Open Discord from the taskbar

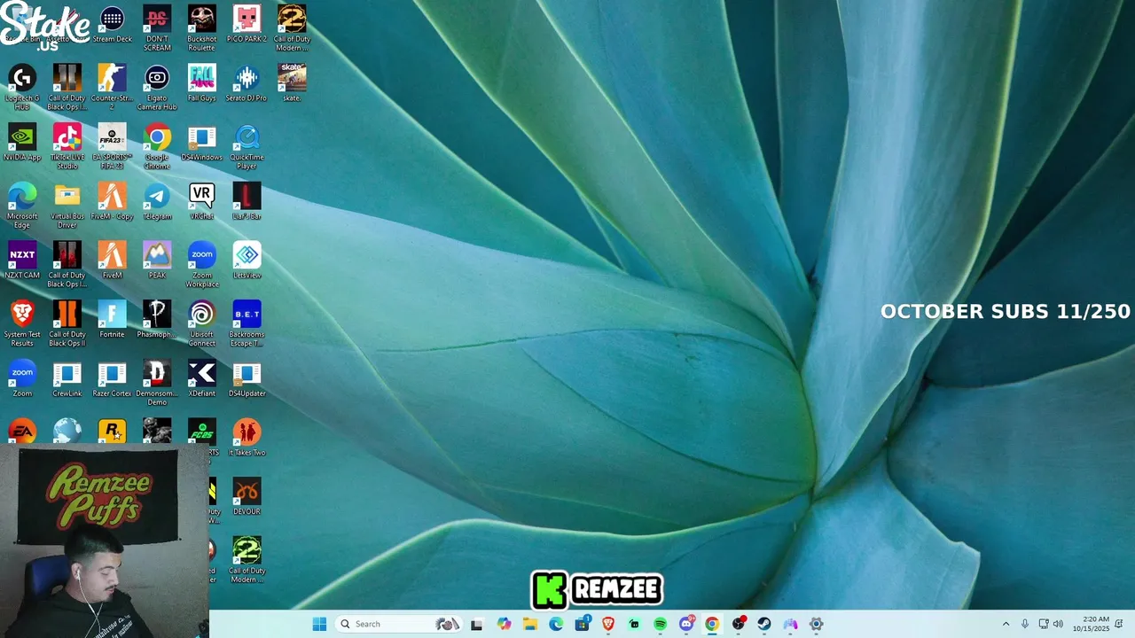tap(686, 624)
